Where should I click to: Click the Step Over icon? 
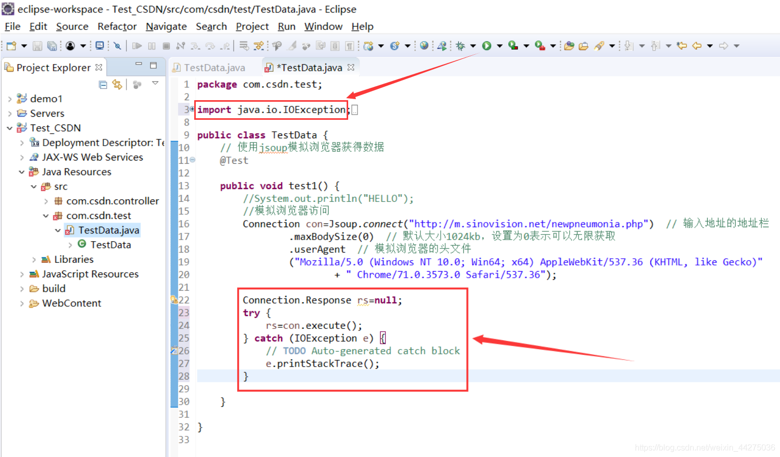pos(210,46)
